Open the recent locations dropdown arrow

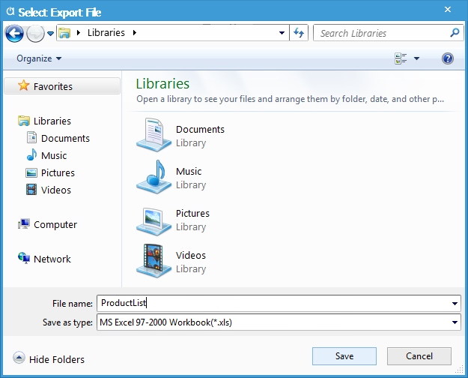point(51,34)
